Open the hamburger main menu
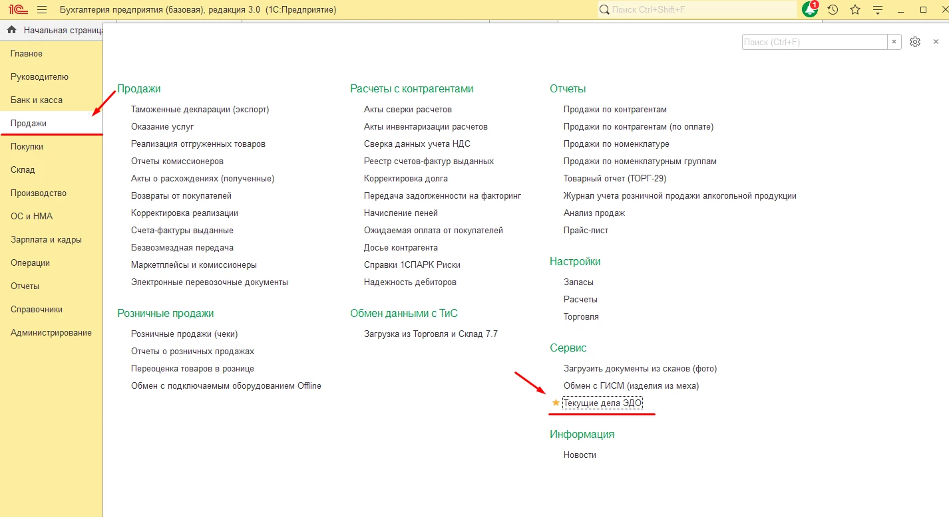The width and height of the screenshot is (949, 517). click(42, 10)
